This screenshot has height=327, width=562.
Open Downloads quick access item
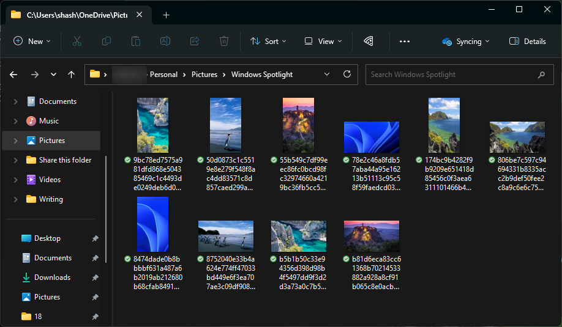click(51, 277)
